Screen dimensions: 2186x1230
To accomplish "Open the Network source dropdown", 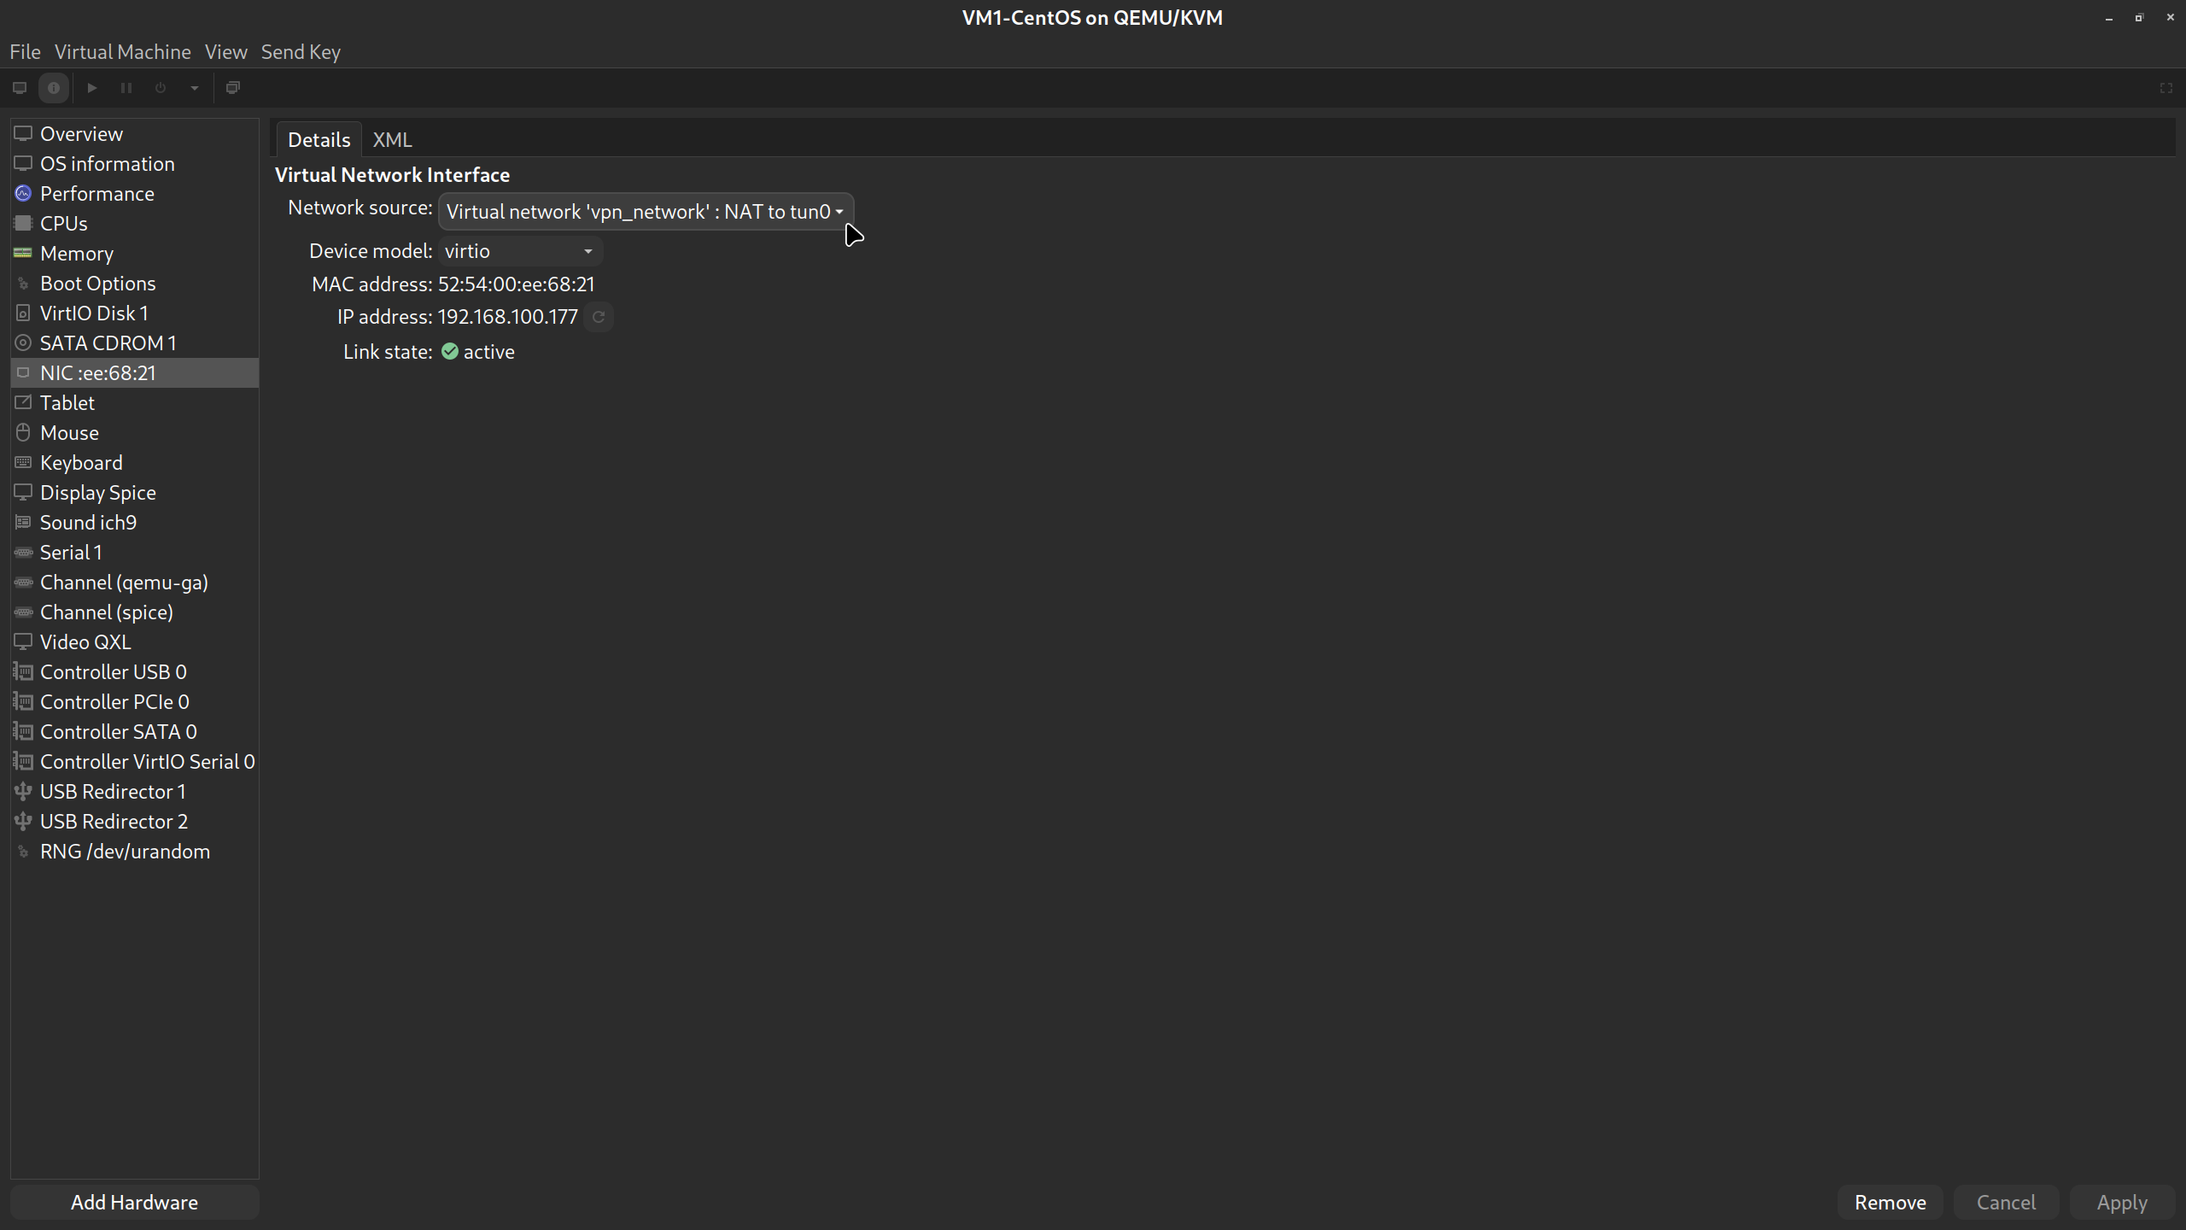I will click(644, 211).
